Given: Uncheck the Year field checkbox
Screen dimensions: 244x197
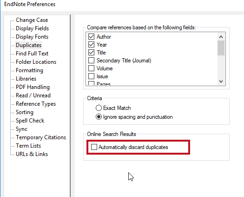Looking at the screenshot, I should (x=91, y=45).
